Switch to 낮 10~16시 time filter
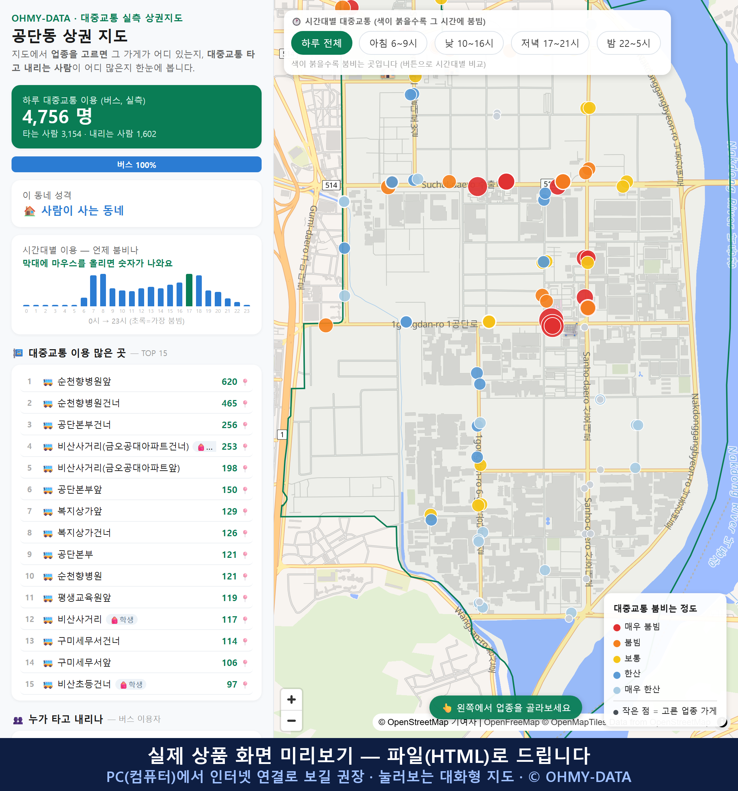Viewport: 738px width, 791px height. coord(469,43)
